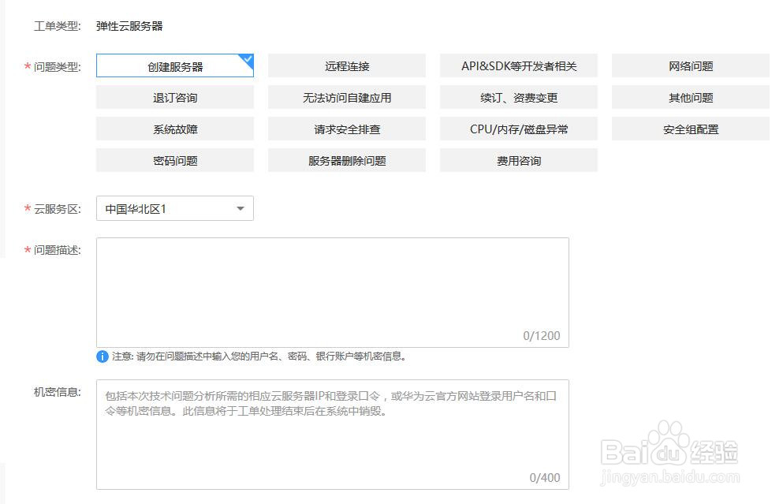Viewport: 783px width, 504px height.
Task: Click the 注意 warning note text
Action: pos(259,357)
